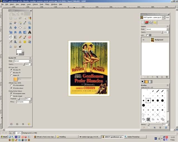
Task: Click the foreground colour swatch in Toolbox
Action: 19,51
